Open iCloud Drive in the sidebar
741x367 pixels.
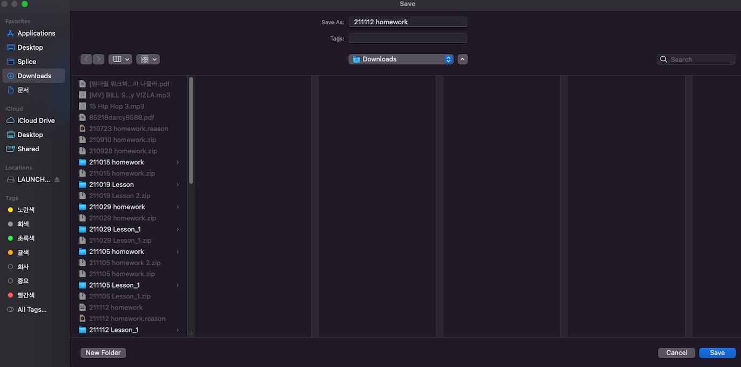tap(36, 121)
